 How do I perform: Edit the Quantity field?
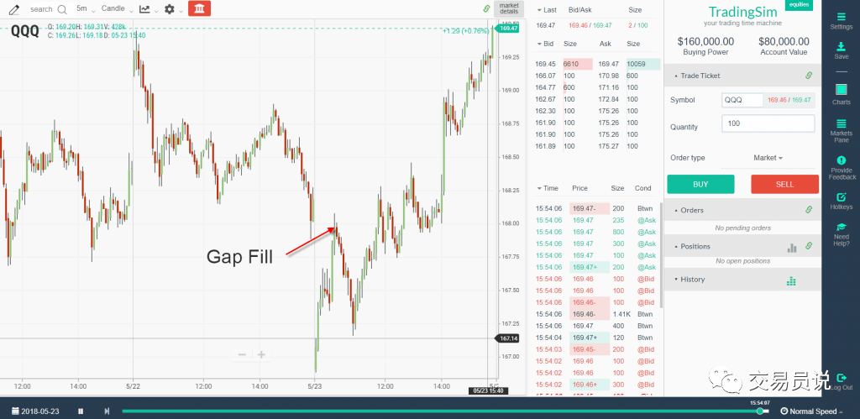click(768, 123)
